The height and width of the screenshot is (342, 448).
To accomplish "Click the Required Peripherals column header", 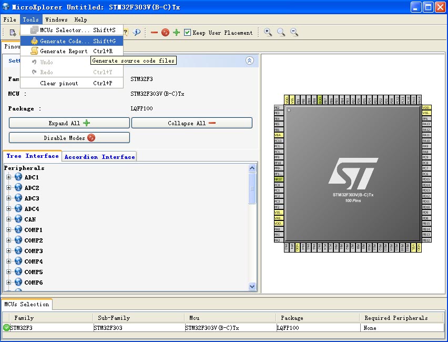I will click(402, 318).
